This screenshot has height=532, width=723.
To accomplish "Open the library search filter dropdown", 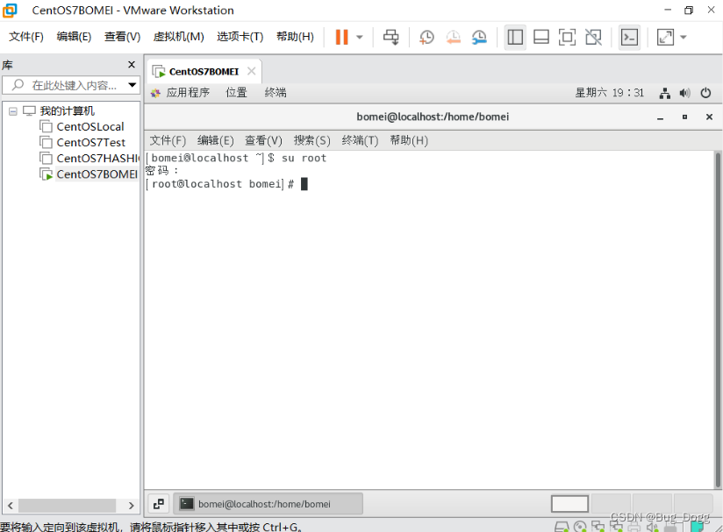I will click(132, 85).
